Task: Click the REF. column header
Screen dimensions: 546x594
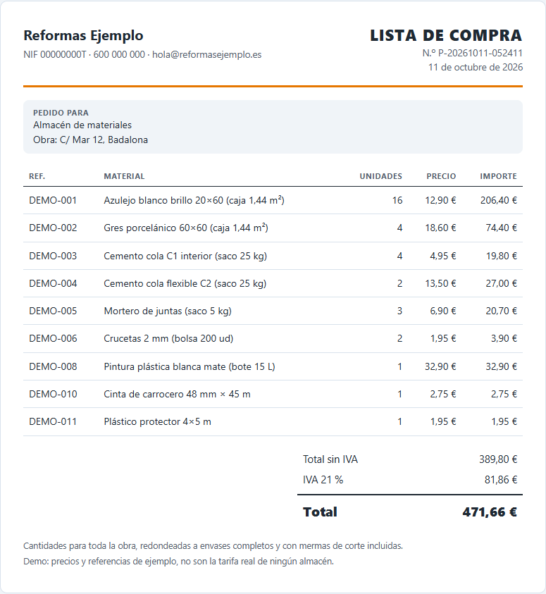Action: (37, 176)
